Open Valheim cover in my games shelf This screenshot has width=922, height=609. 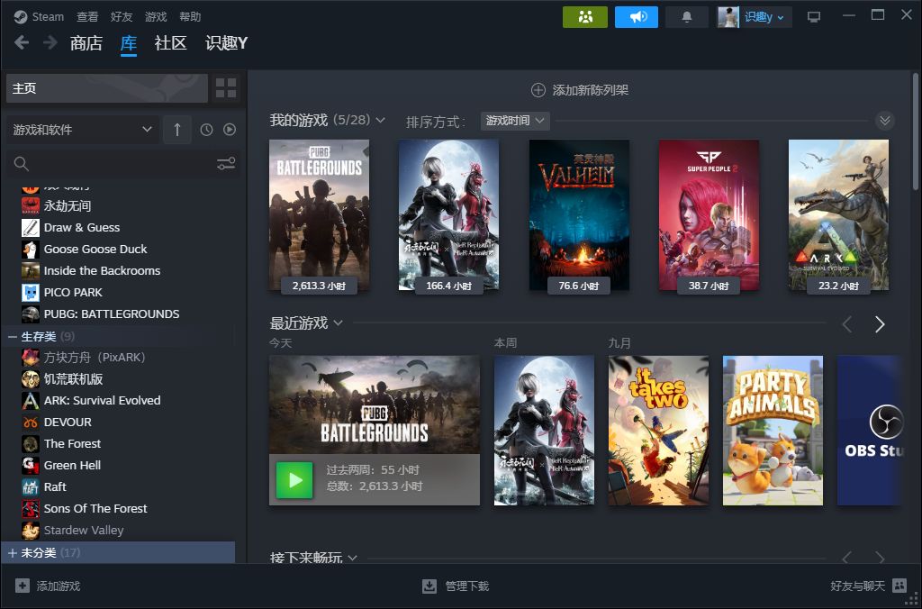[x=579, y=214]
